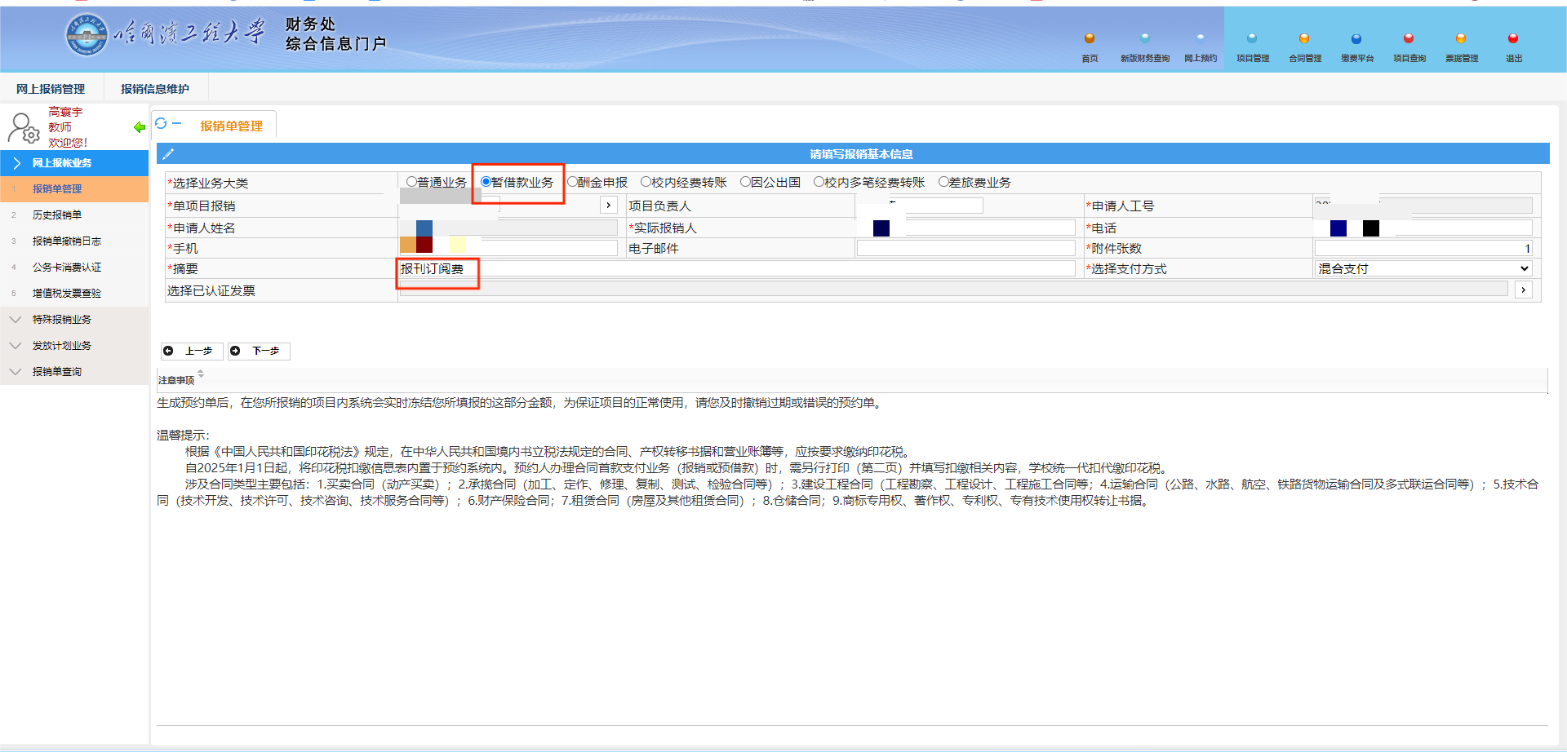
Task: Open the 缴费平台 blue ball icon
Action: 1356,39
